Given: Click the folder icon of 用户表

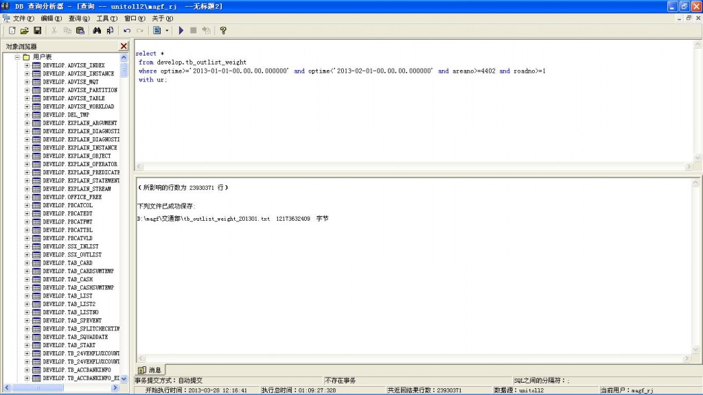Looking at the screenshot, I should (27, 57).
